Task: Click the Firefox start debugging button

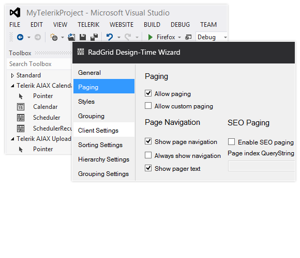Action: pos(161,37)
